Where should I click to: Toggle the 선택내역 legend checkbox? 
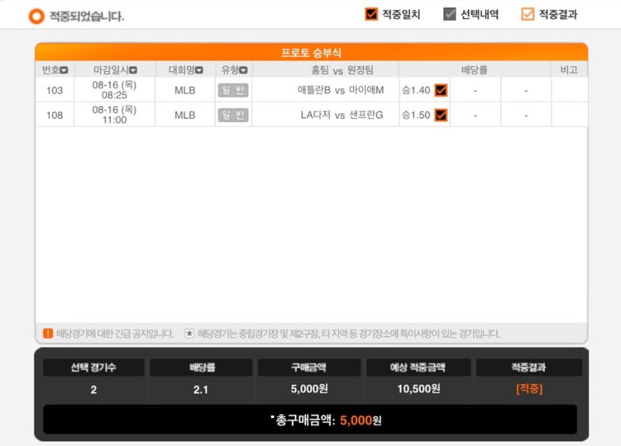click(x=450, y=14)
